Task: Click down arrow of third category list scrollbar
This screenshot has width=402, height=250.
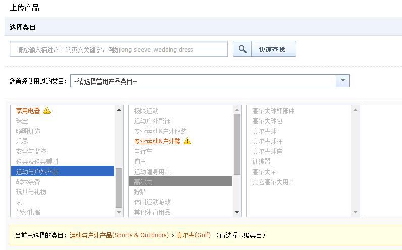Action: pyautogui.click(x=355, y=212)
